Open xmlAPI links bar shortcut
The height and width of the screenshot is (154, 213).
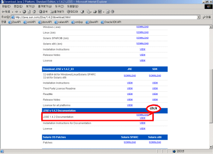pyautogui.click(x=29, y=22)
